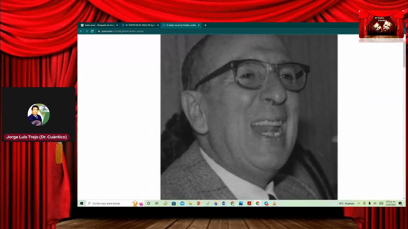The height and width of the screenshot is (229, 408).
Task: Open the Mail app in the taskbar
Action: (182, 204)
